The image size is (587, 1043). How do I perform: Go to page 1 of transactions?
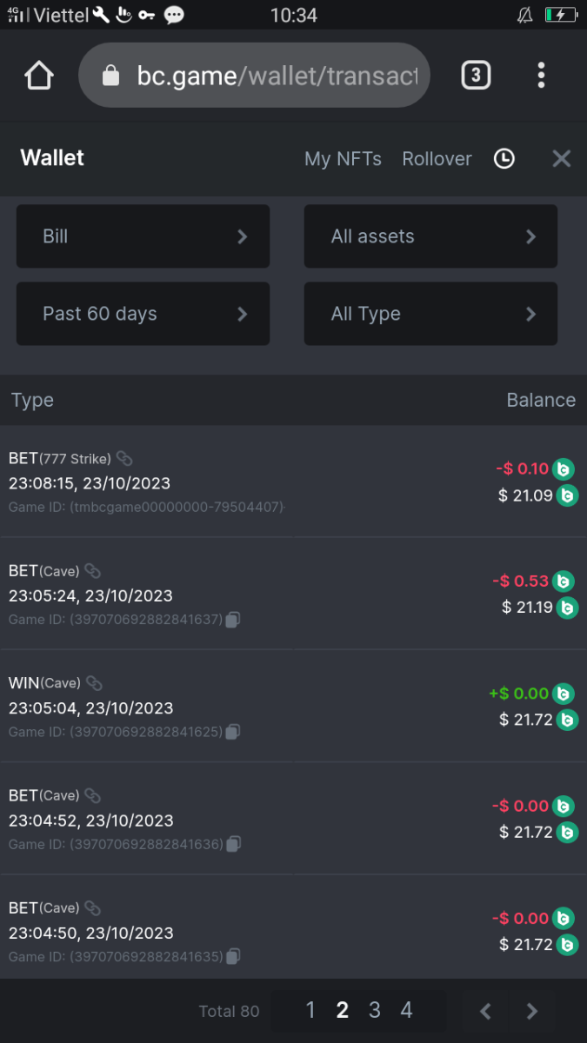click(x=310, y=1010)
